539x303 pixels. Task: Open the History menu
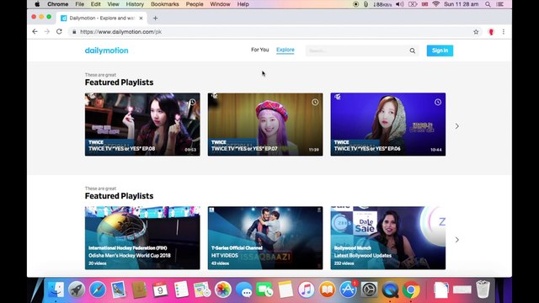(x=135, y=4)
